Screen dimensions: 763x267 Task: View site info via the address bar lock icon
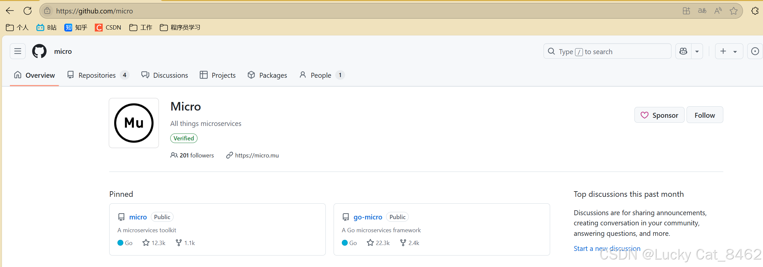click(47, 11)
